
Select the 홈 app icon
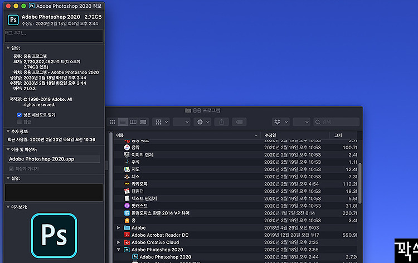pyautogui.click(x=127, y=220)
